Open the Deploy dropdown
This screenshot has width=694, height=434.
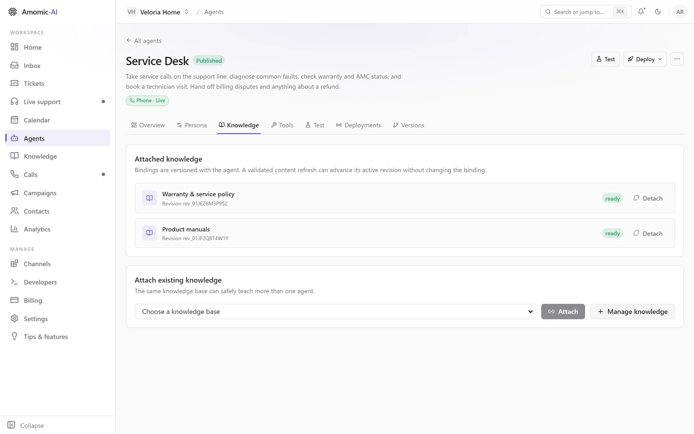tap(645, 59)
